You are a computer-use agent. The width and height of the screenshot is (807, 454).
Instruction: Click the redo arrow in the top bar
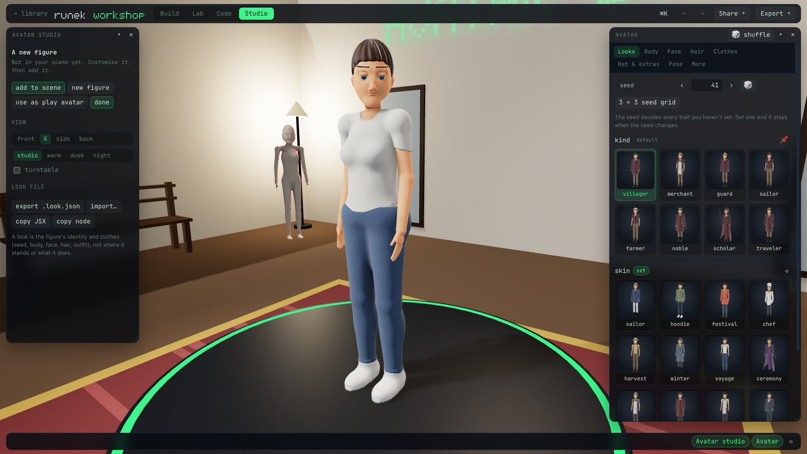pos(702,14)
